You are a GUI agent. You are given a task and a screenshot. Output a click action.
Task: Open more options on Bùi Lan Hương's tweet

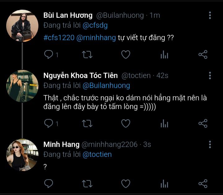(x=210, y=15)
